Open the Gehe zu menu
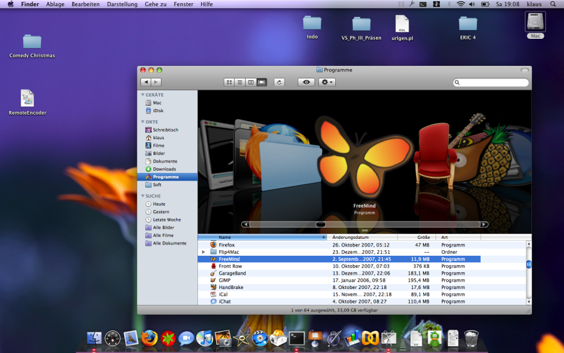The width and height of the screenshot is (564, 353). (x=155, y=4)
